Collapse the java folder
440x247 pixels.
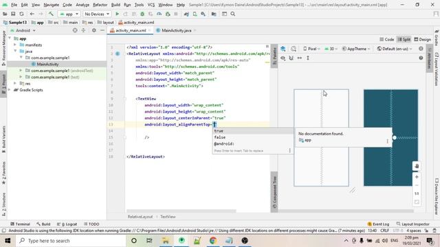[15, 51]
